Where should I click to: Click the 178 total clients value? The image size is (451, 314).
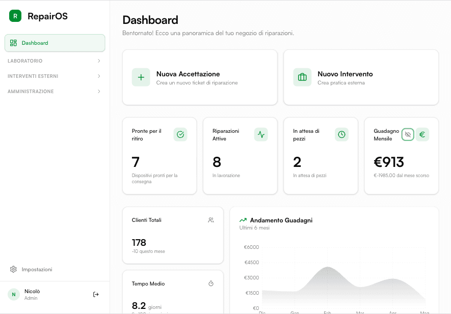[x=139, y=243]
